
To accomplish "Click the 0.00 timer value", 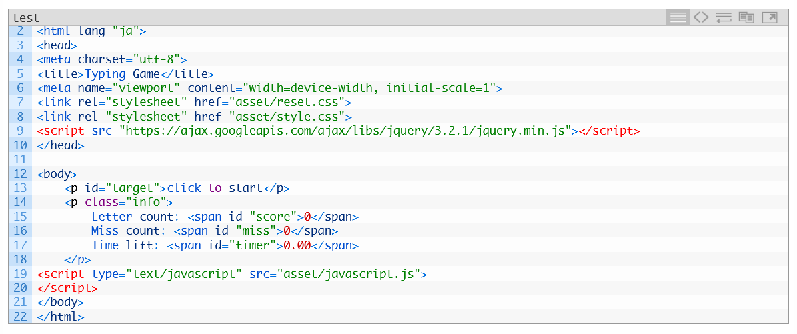I will pyautogui.click(x=297, y=245).
